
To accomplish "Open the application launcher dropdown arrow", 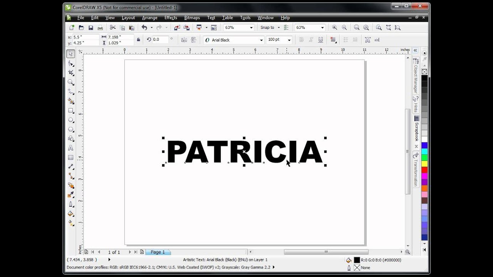I will (206, 28).
